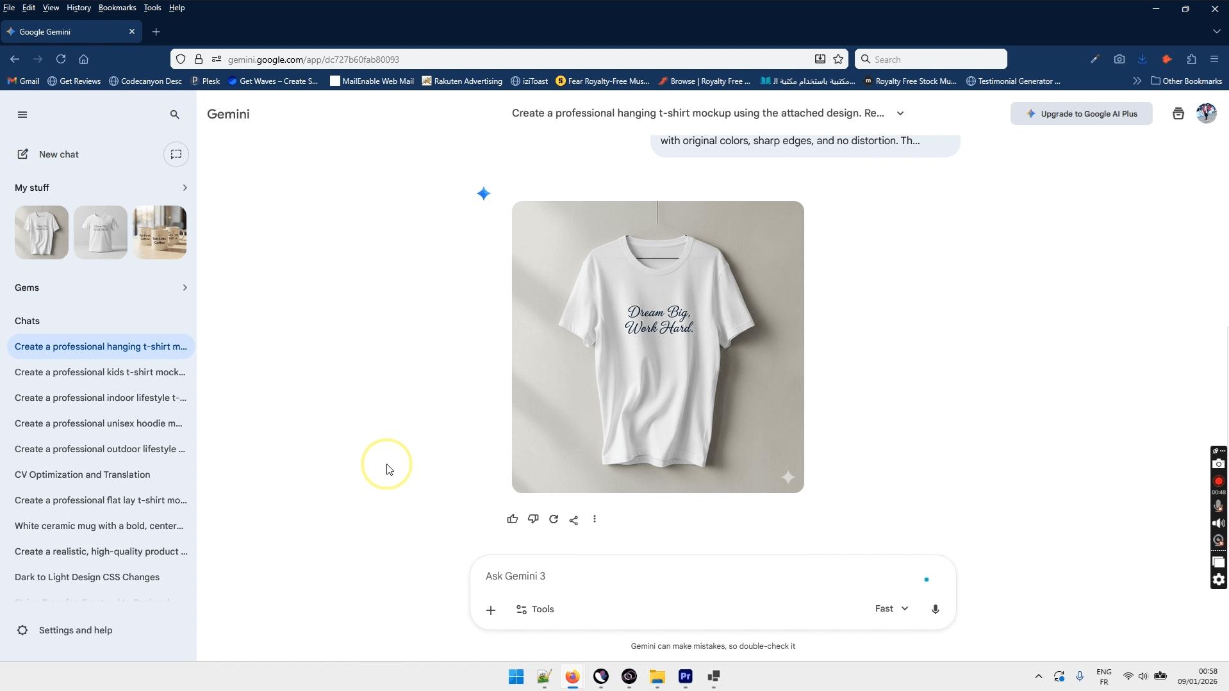Click the thumbs down icon under response
The image size is (1229, 691).
[x=532, y=519]
